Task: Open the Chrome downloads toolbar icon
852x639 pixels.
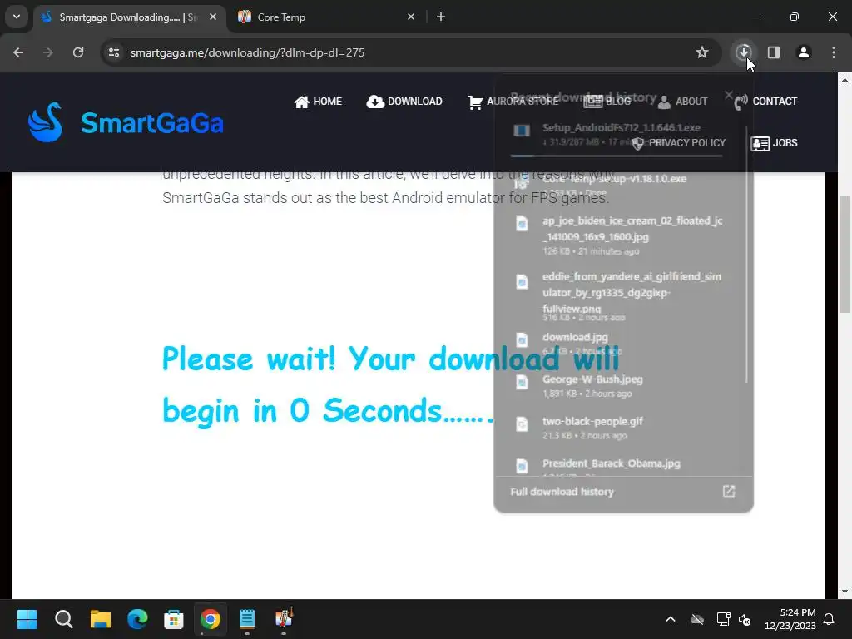Action: pos(743,52)
